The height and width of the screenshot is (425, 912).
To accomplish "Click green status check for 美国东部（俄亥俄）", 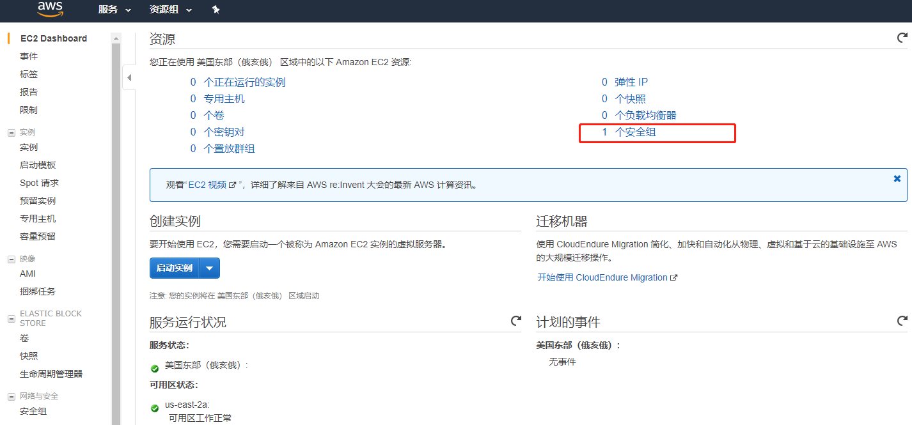I will (x=155, y=368).
